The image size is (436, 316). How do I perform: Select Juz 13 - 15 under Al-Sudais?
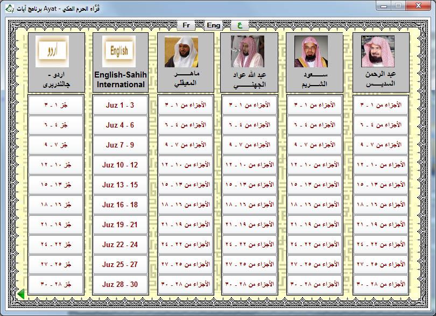[379, 185]
